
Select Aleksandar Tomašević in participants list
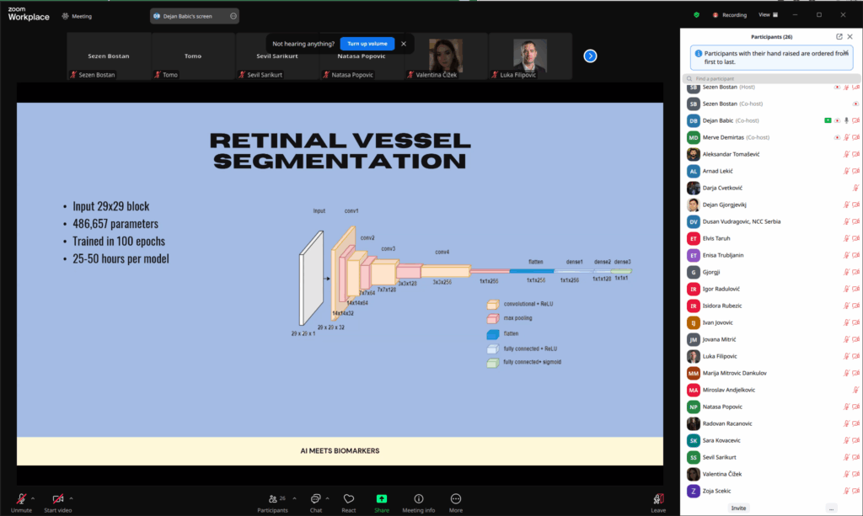772,154
